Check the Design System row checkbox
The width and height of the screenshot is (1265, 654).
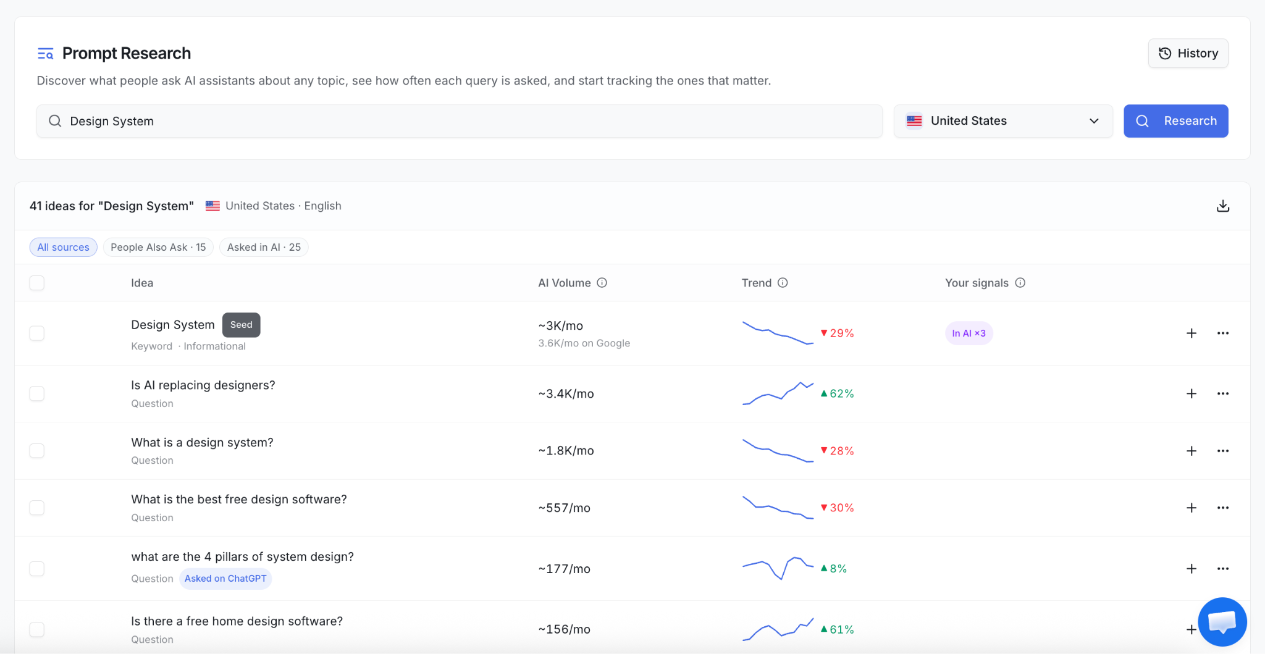click(37, 333)
